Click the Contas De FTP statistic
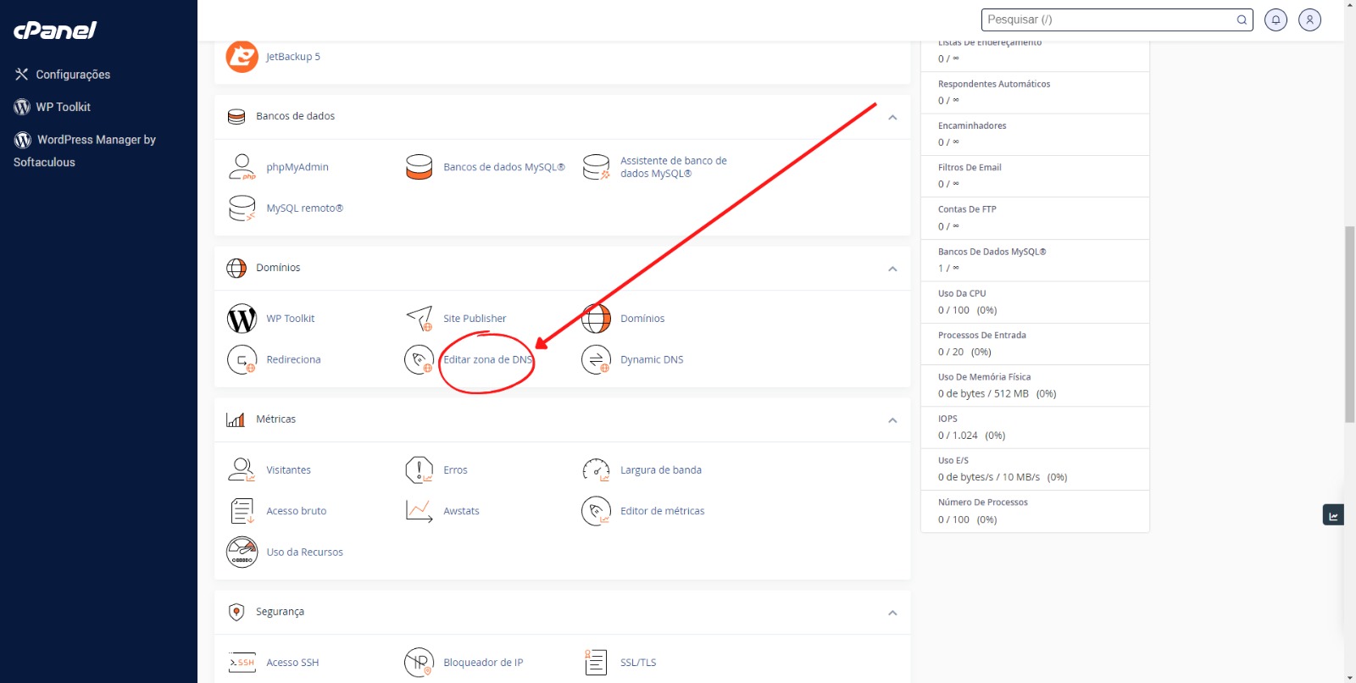 [x=1035, y=218]
